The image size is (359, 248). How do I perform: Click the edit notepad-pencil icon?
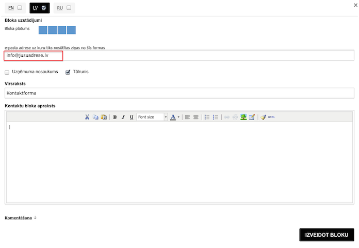(252, 117)
